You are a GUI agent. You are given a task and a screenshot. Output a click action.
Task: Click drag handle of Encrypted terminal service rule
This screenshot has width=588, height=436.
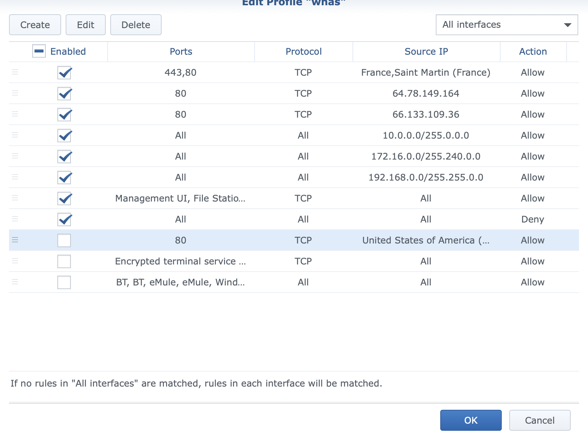point(15,261)
